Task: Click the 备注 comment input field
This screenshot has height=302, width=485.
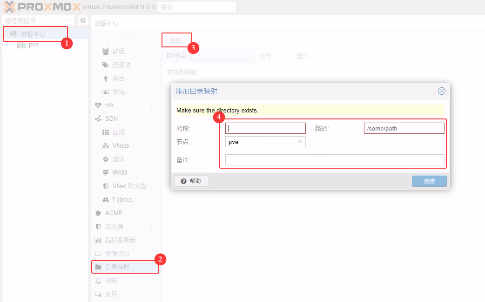Action: coord(334,160)
